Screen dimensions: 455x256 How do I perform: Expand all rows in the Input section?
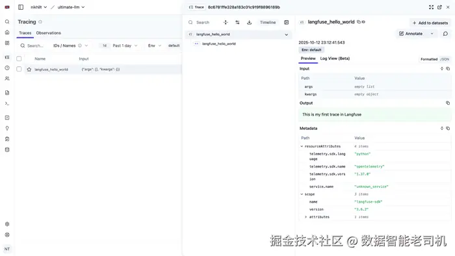point(441,69)
